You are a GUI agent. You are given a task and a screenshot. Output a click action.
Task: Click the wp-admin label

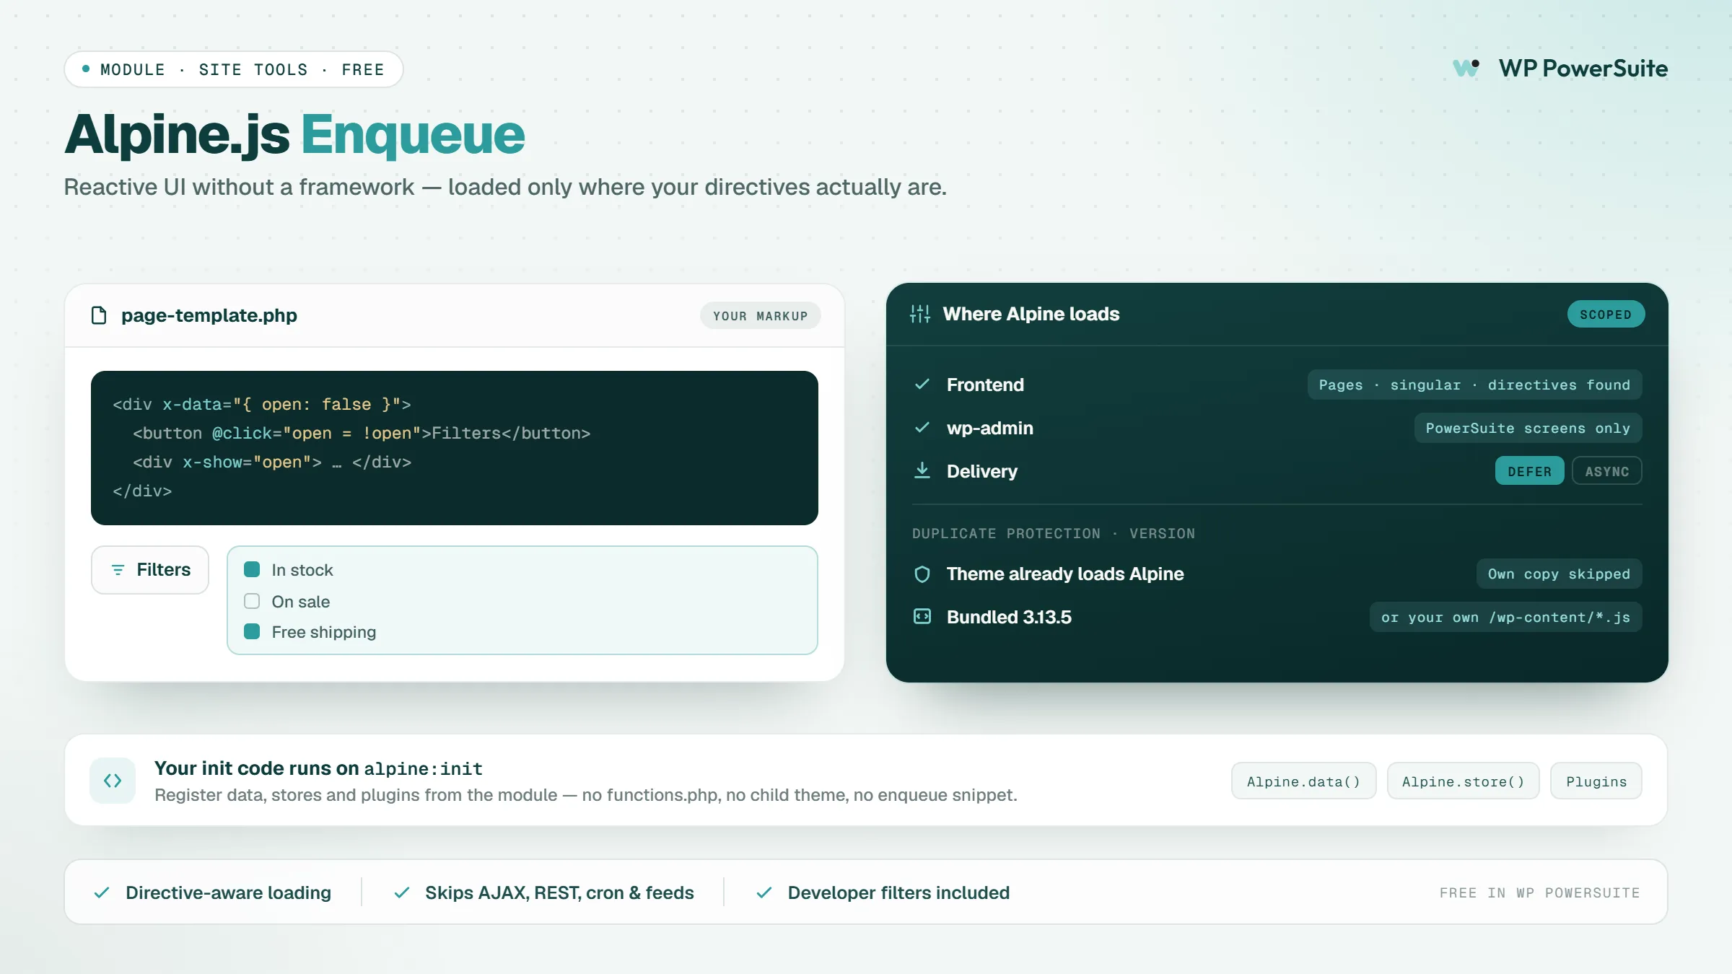[990, 428]
